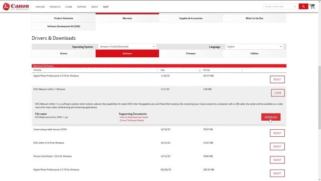Viewport: 321px width, 181px height.
Task: Sort by File Size column header
Action: point(206,70)
